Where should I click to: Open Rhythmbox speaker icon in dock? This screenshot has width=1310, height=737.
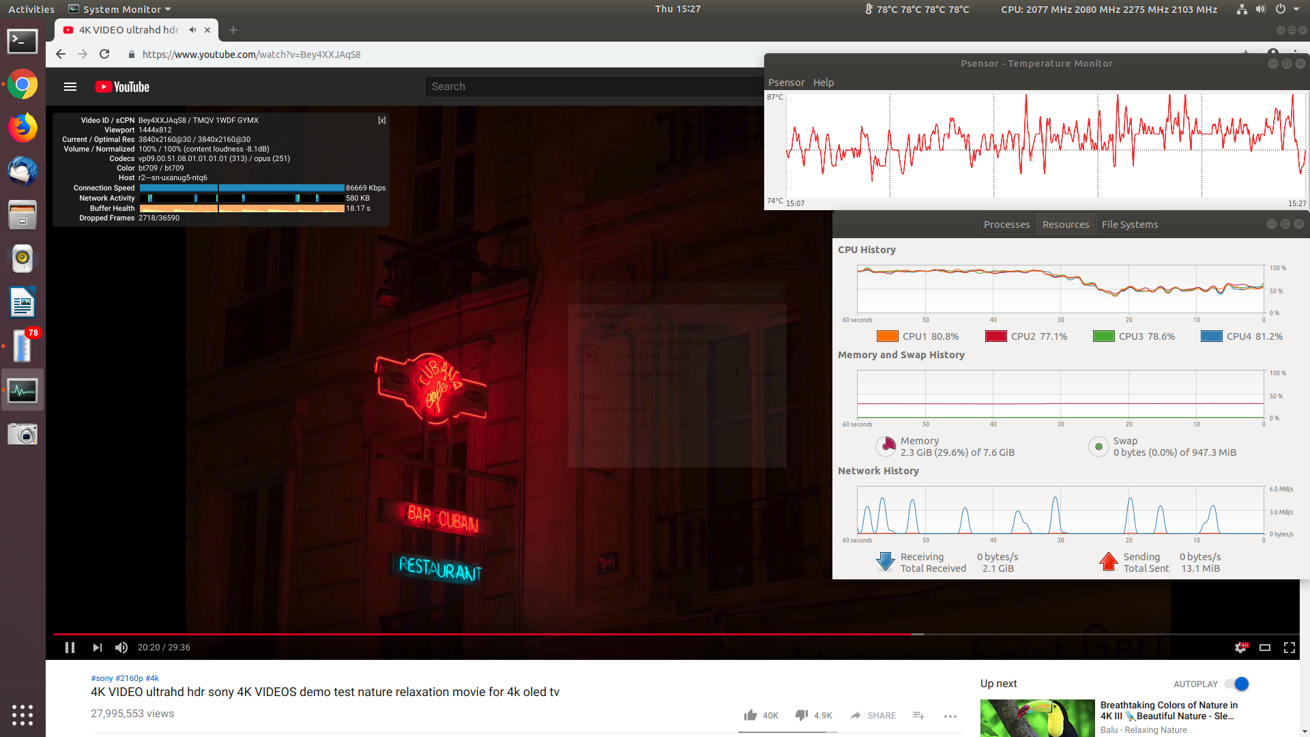point(23,259)
